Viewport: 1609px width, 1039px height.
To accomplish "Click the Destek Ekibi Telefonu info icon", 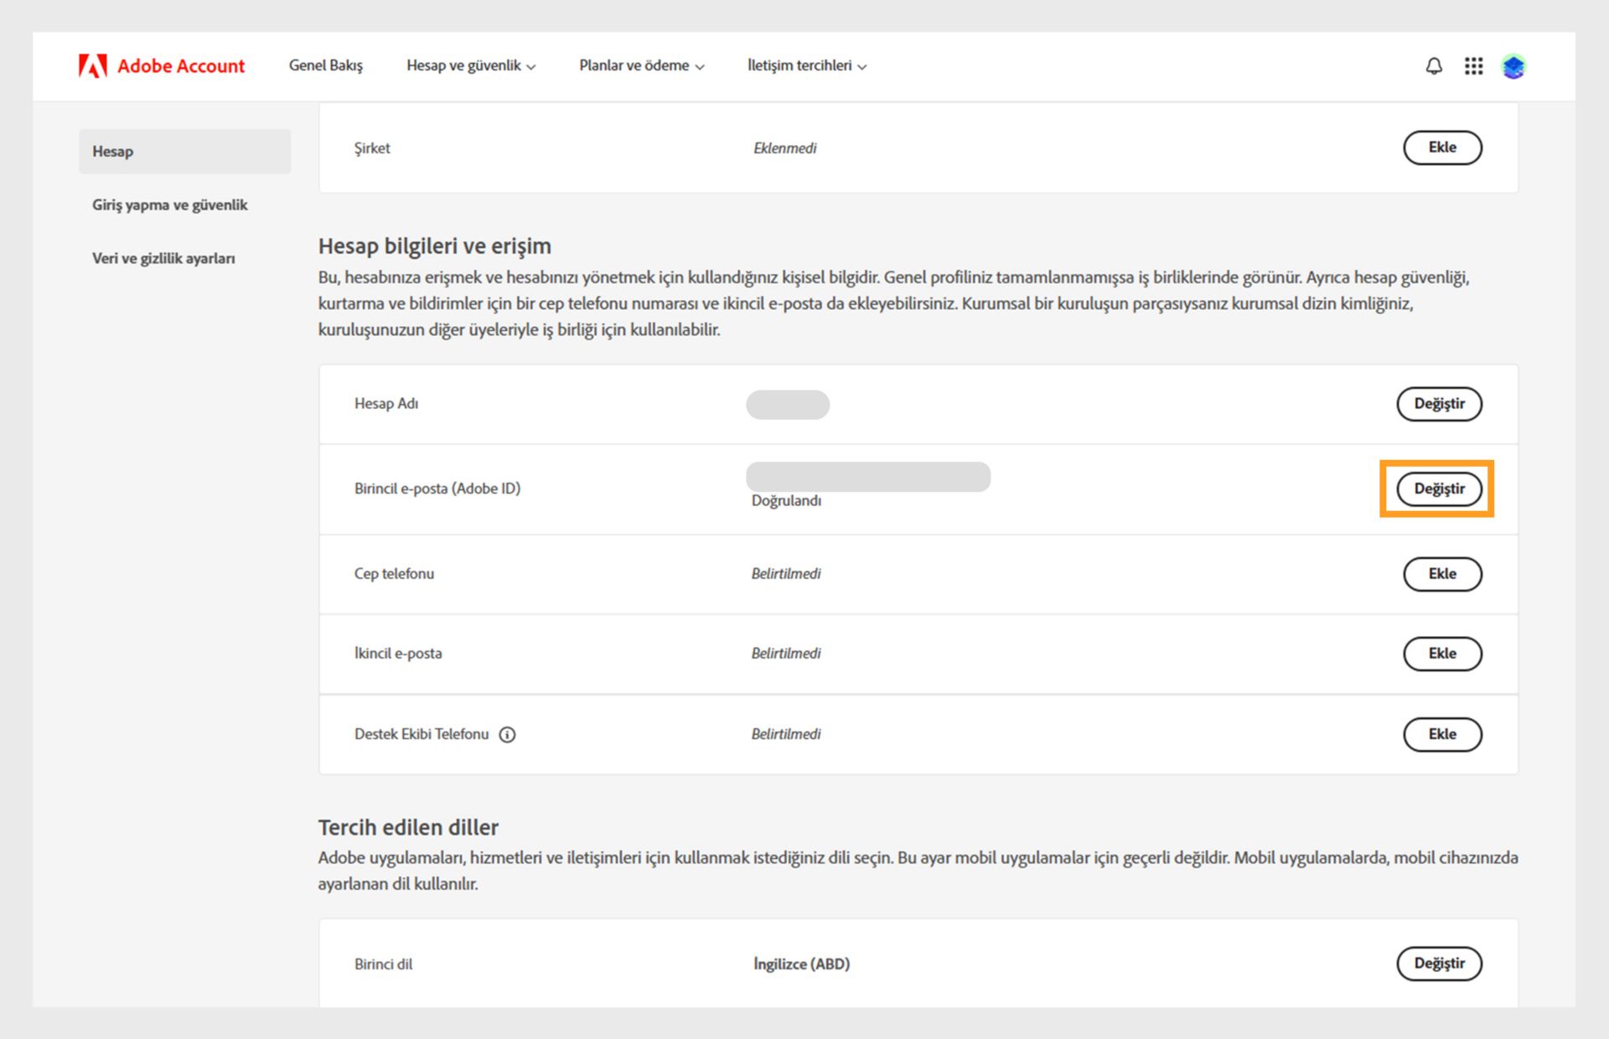I will pos(507,735).
